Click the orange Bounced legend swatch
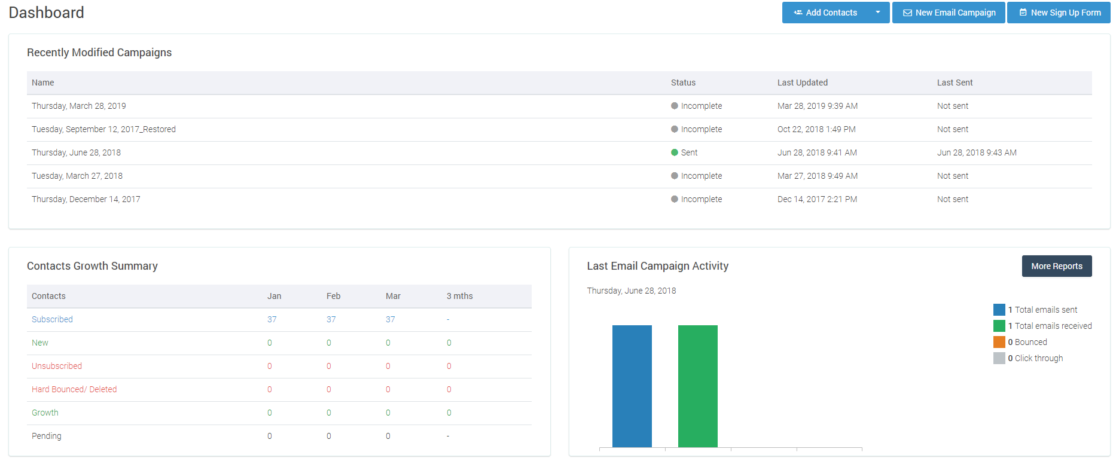This screenshot has width=1116, height=461. click(x=999, y=342)
